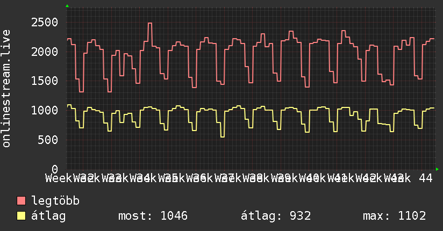The height and width of the screenshot is (231, 443).
Task: Click the red legtöbb legend color swatch
Action: coord(22,201)
